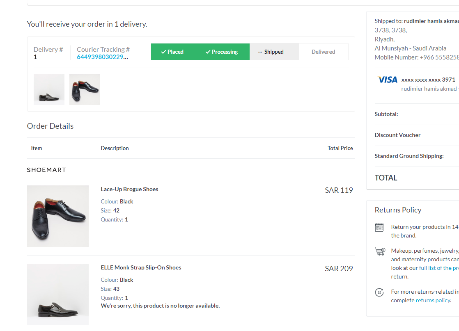Screen dimensions: 459x331
Task: Open the Lace-Up Brogue Shoes title
Action: tap(129, 189)
